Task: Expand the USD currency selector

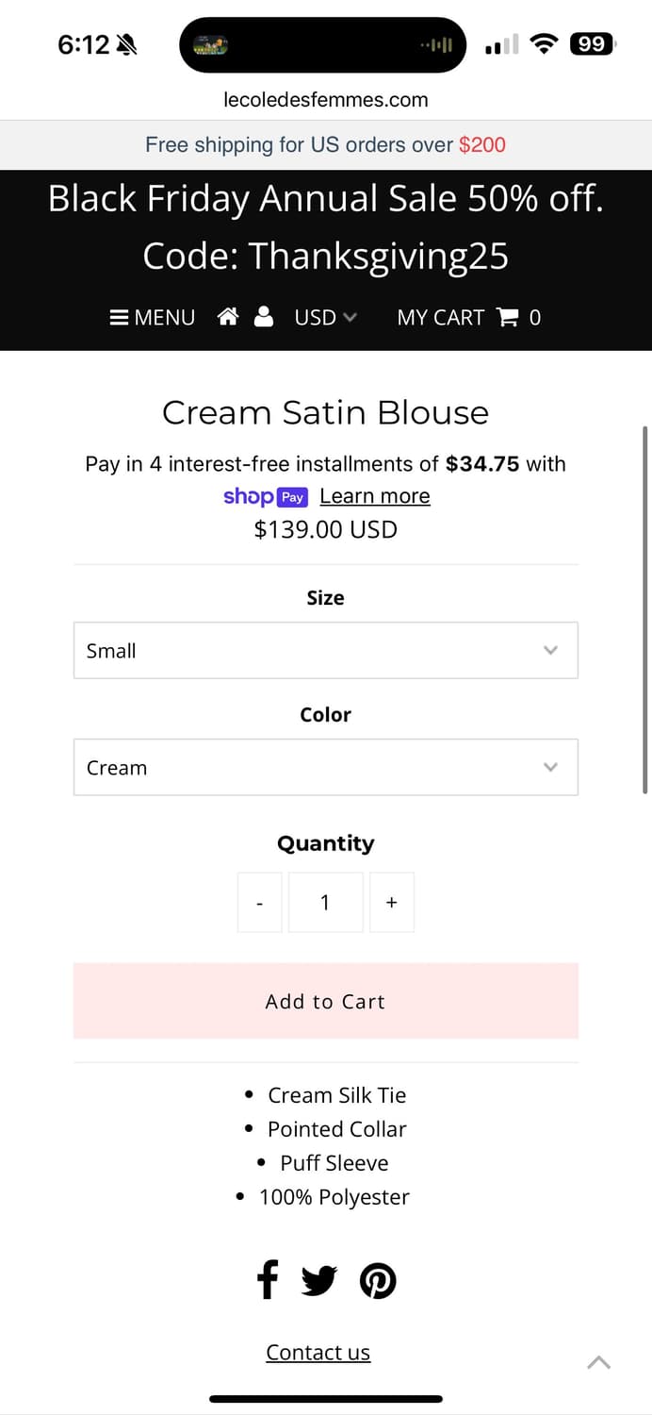Action: pyautogui.click(x=325, y=318)
